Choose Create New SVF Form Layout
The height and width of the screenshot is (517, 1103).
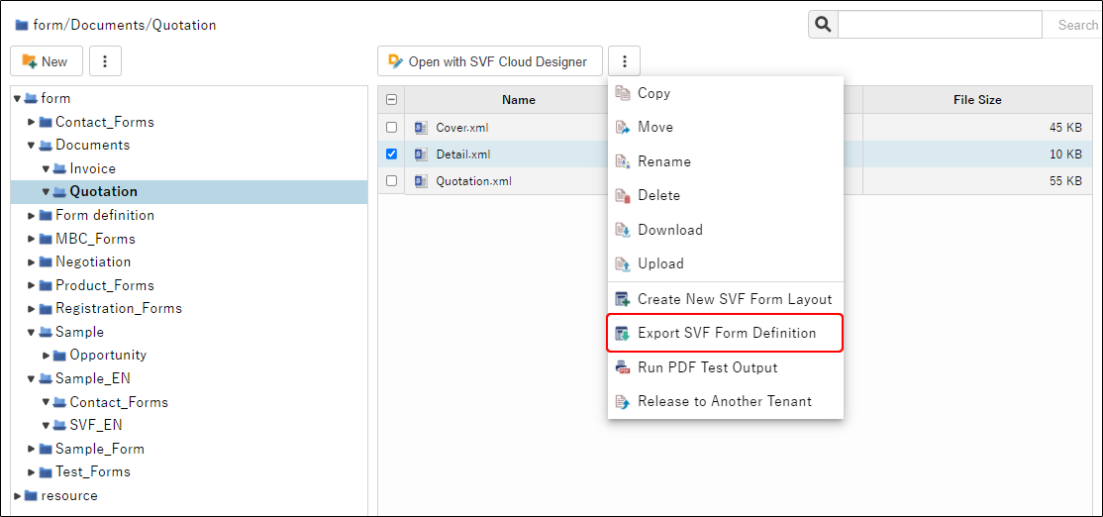(734, 299)
